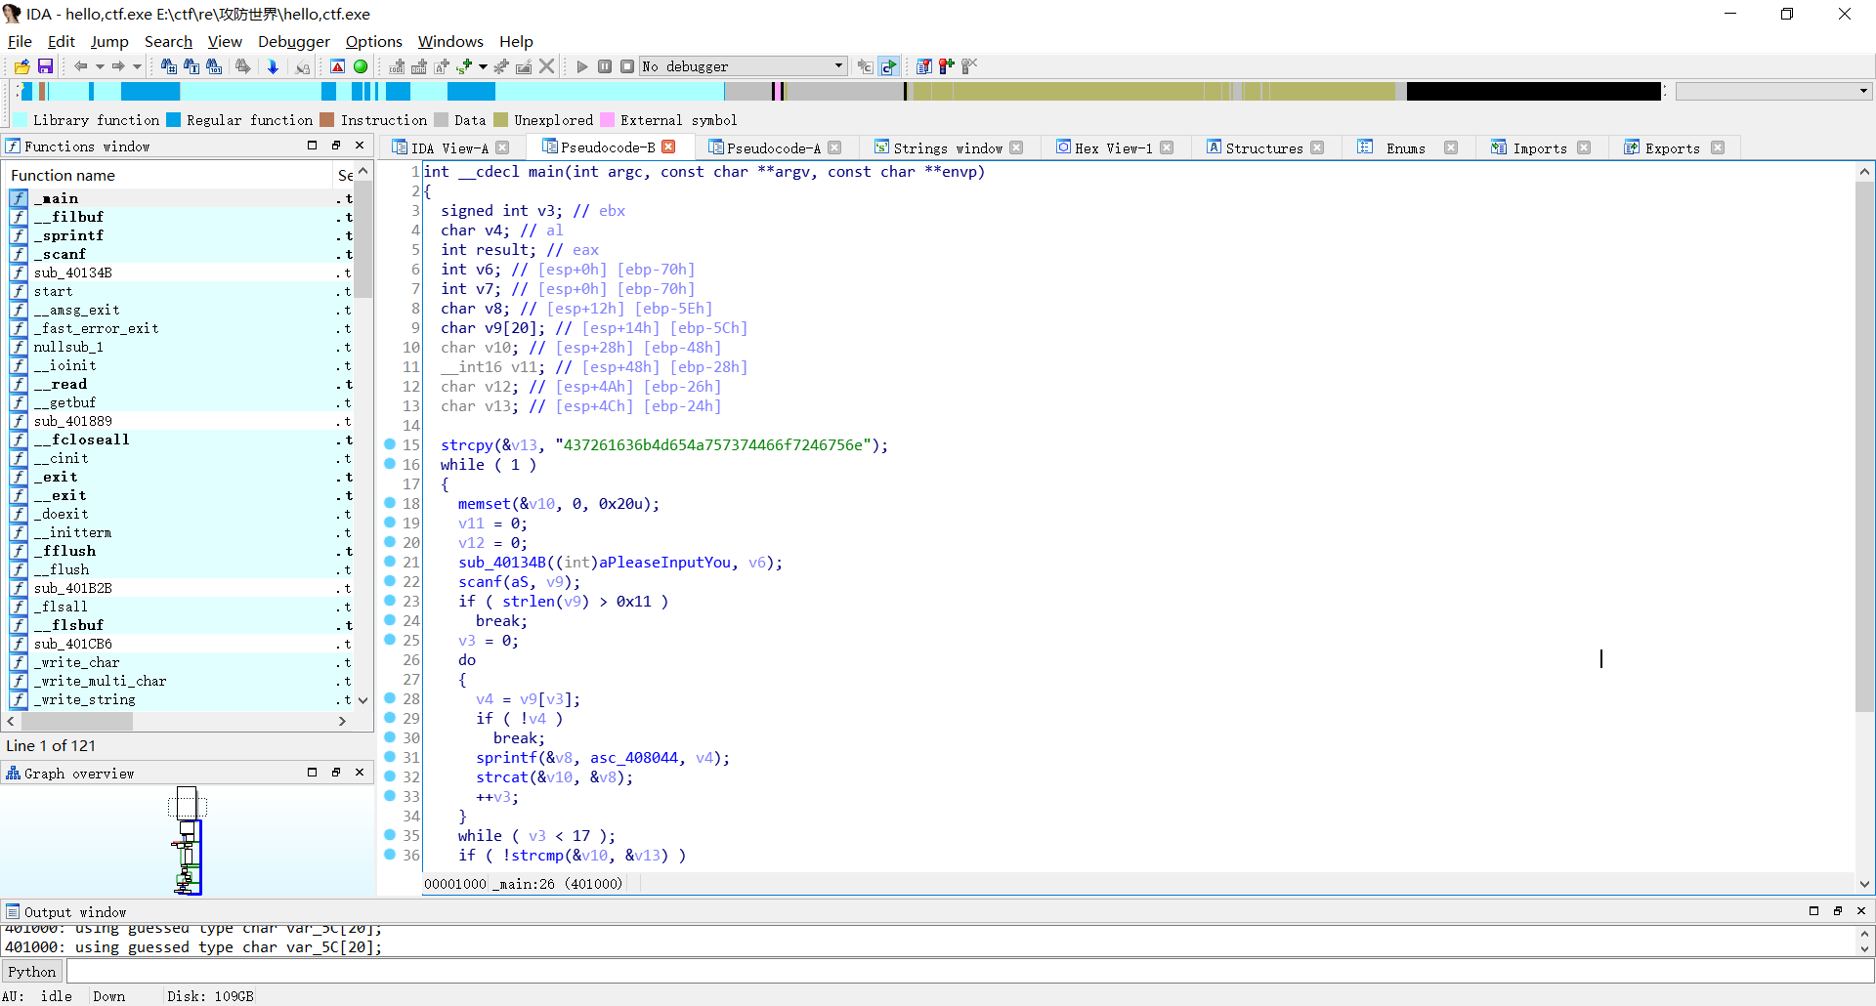Select the _write_string function row
Viewport: 1876px width, 1006px height.
click(x=182, y=699)
